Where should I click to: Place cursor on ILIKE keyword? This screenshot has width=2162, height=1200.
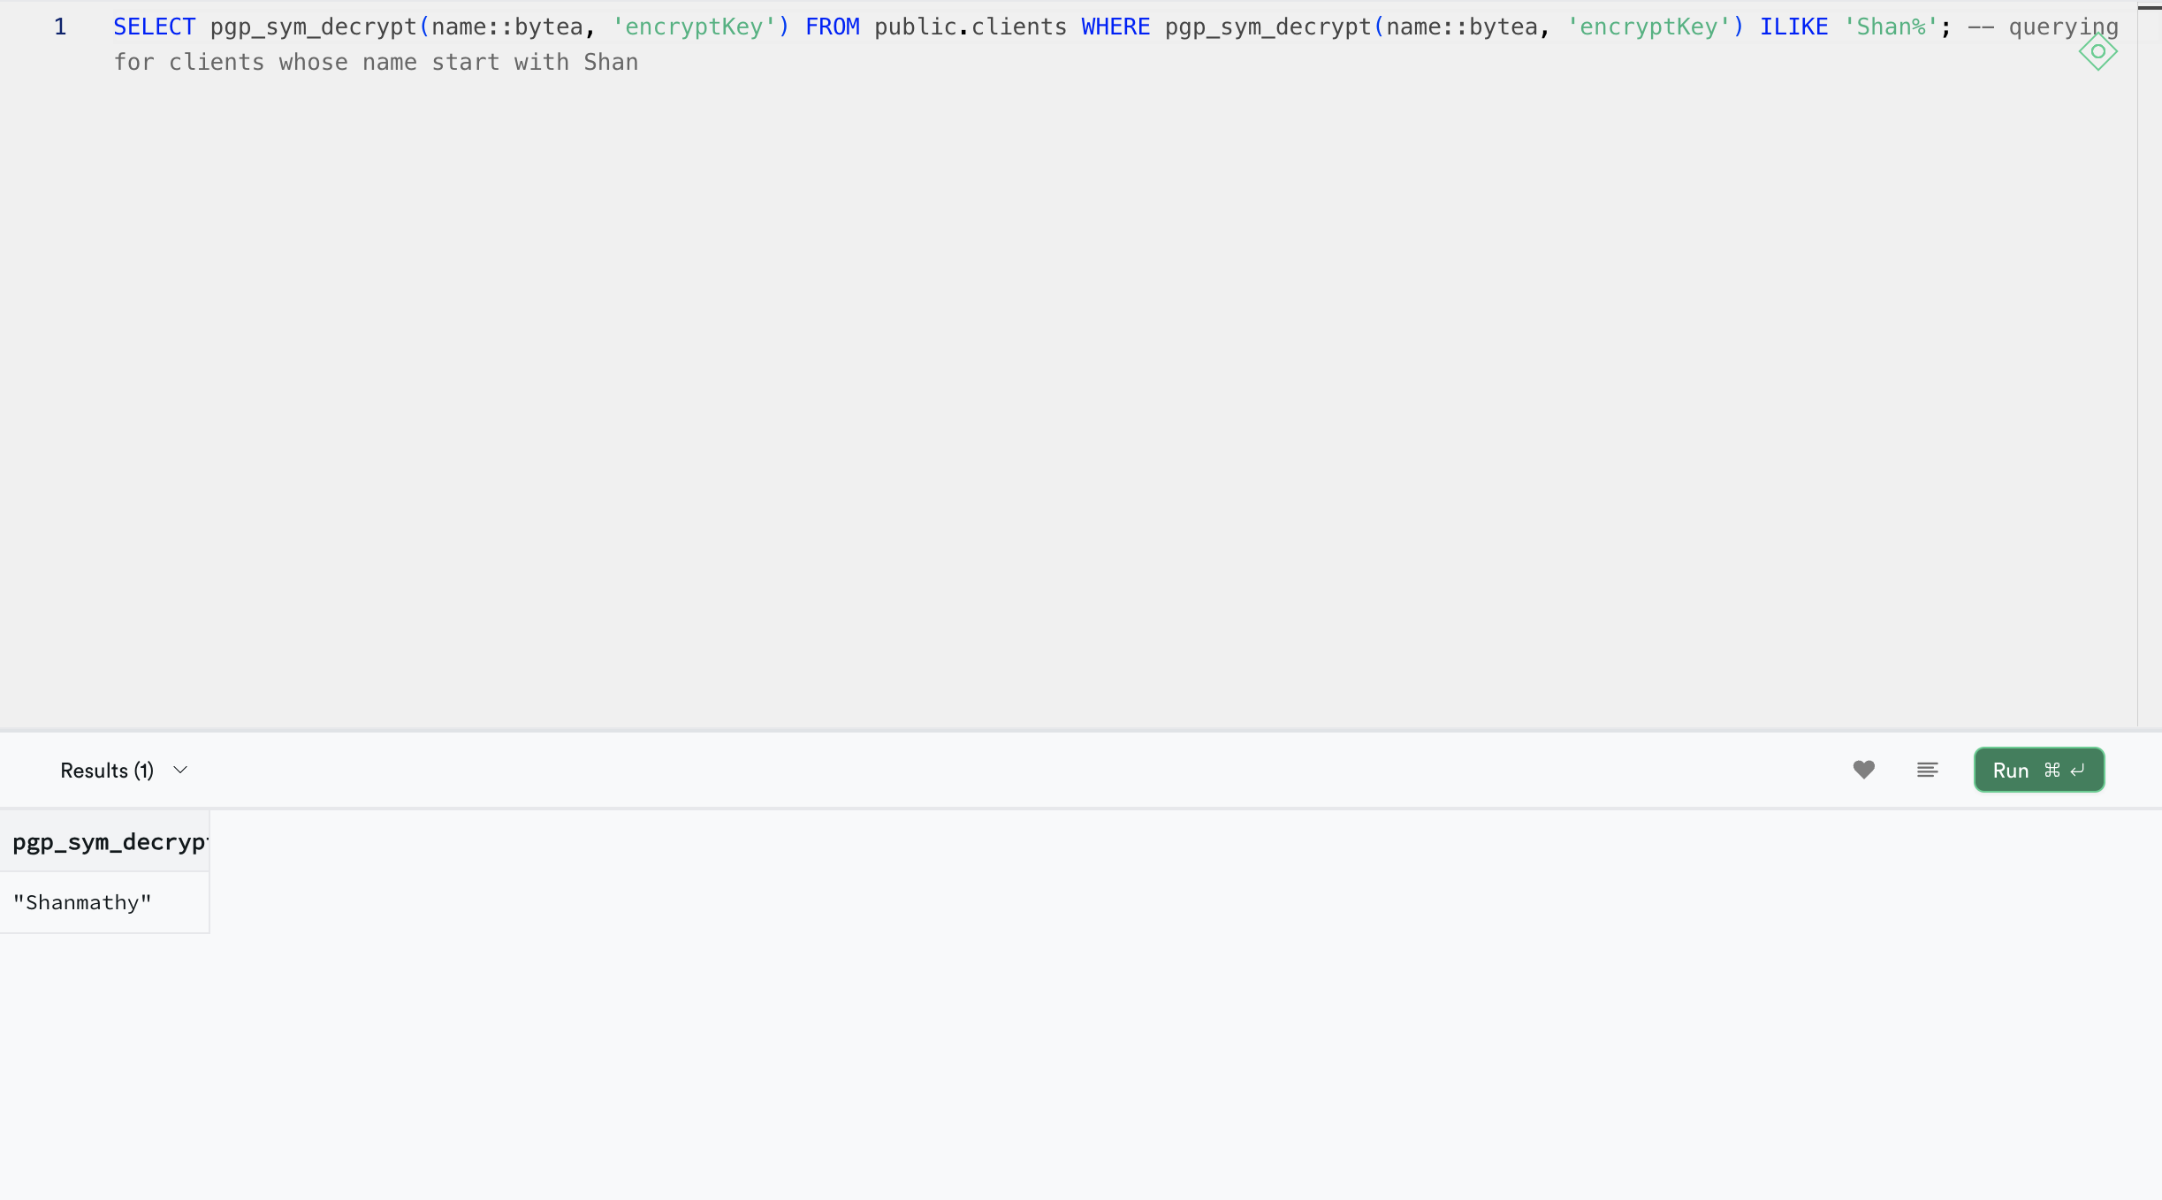click(x=1793, y=27)
